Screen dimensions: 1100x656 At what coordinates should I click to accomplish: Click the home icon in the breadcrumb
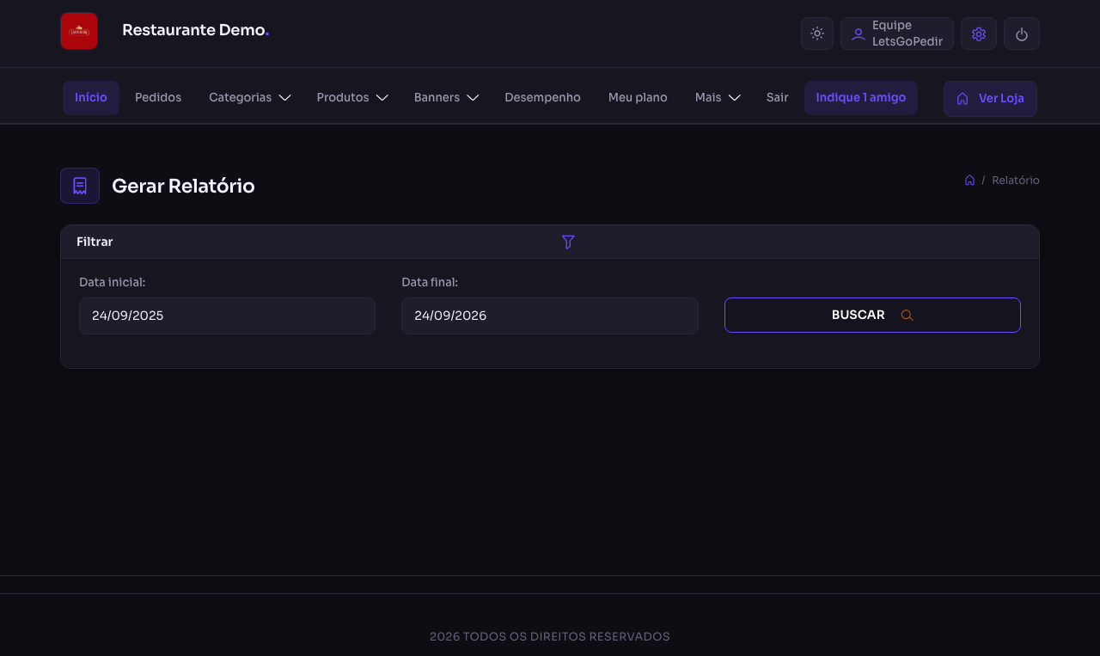pos(969,181)
